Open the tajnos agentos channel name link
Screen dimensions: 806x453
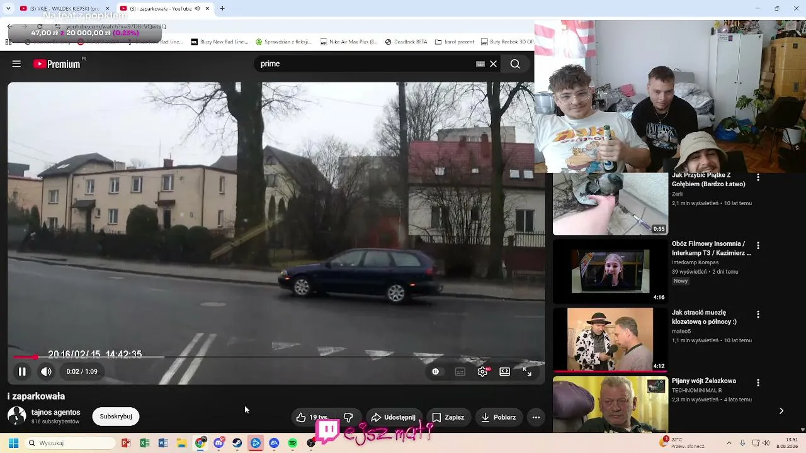(56, 412)
